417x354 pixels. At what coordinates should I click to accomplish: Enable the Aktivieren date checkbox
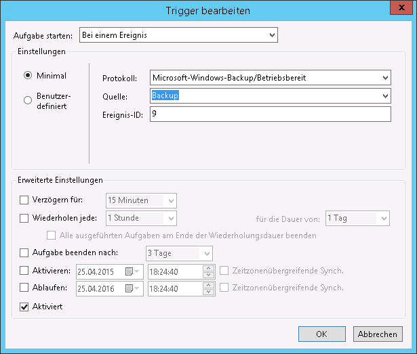tap(24, 271)
